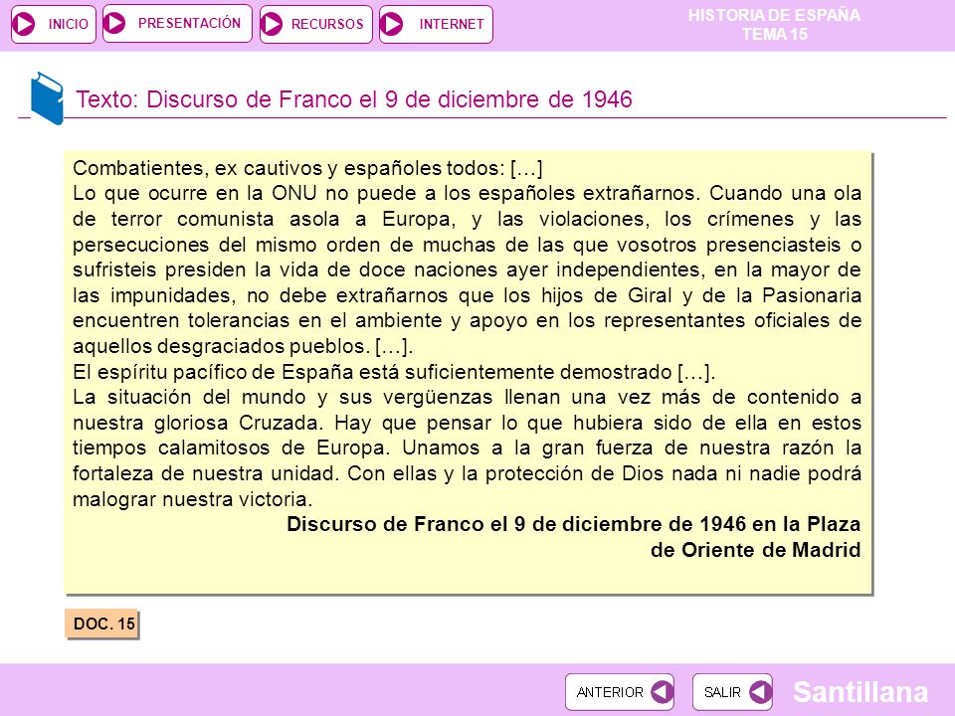Go back with the ANTERIOR button
Screen dimensions: 955x716
click(x=620, y=692)
